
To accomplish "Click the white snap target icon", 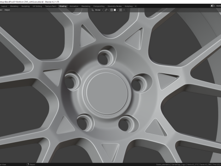I will (x=115, y=10).
